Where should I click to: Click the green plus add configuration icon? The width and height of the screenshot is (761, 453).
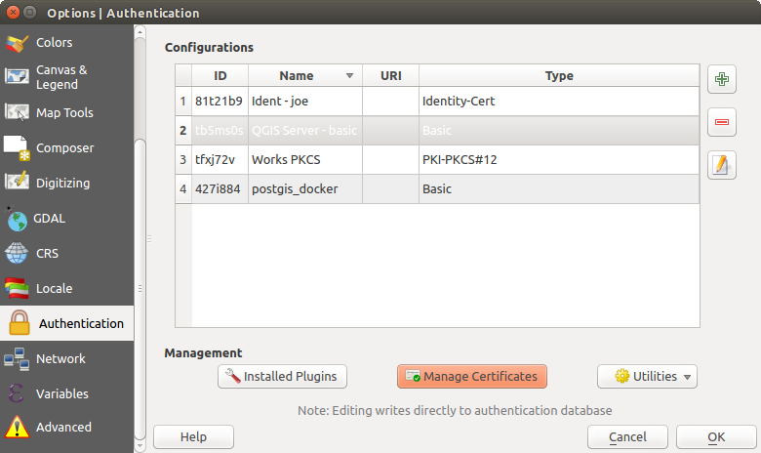click(x=722, y=80)
